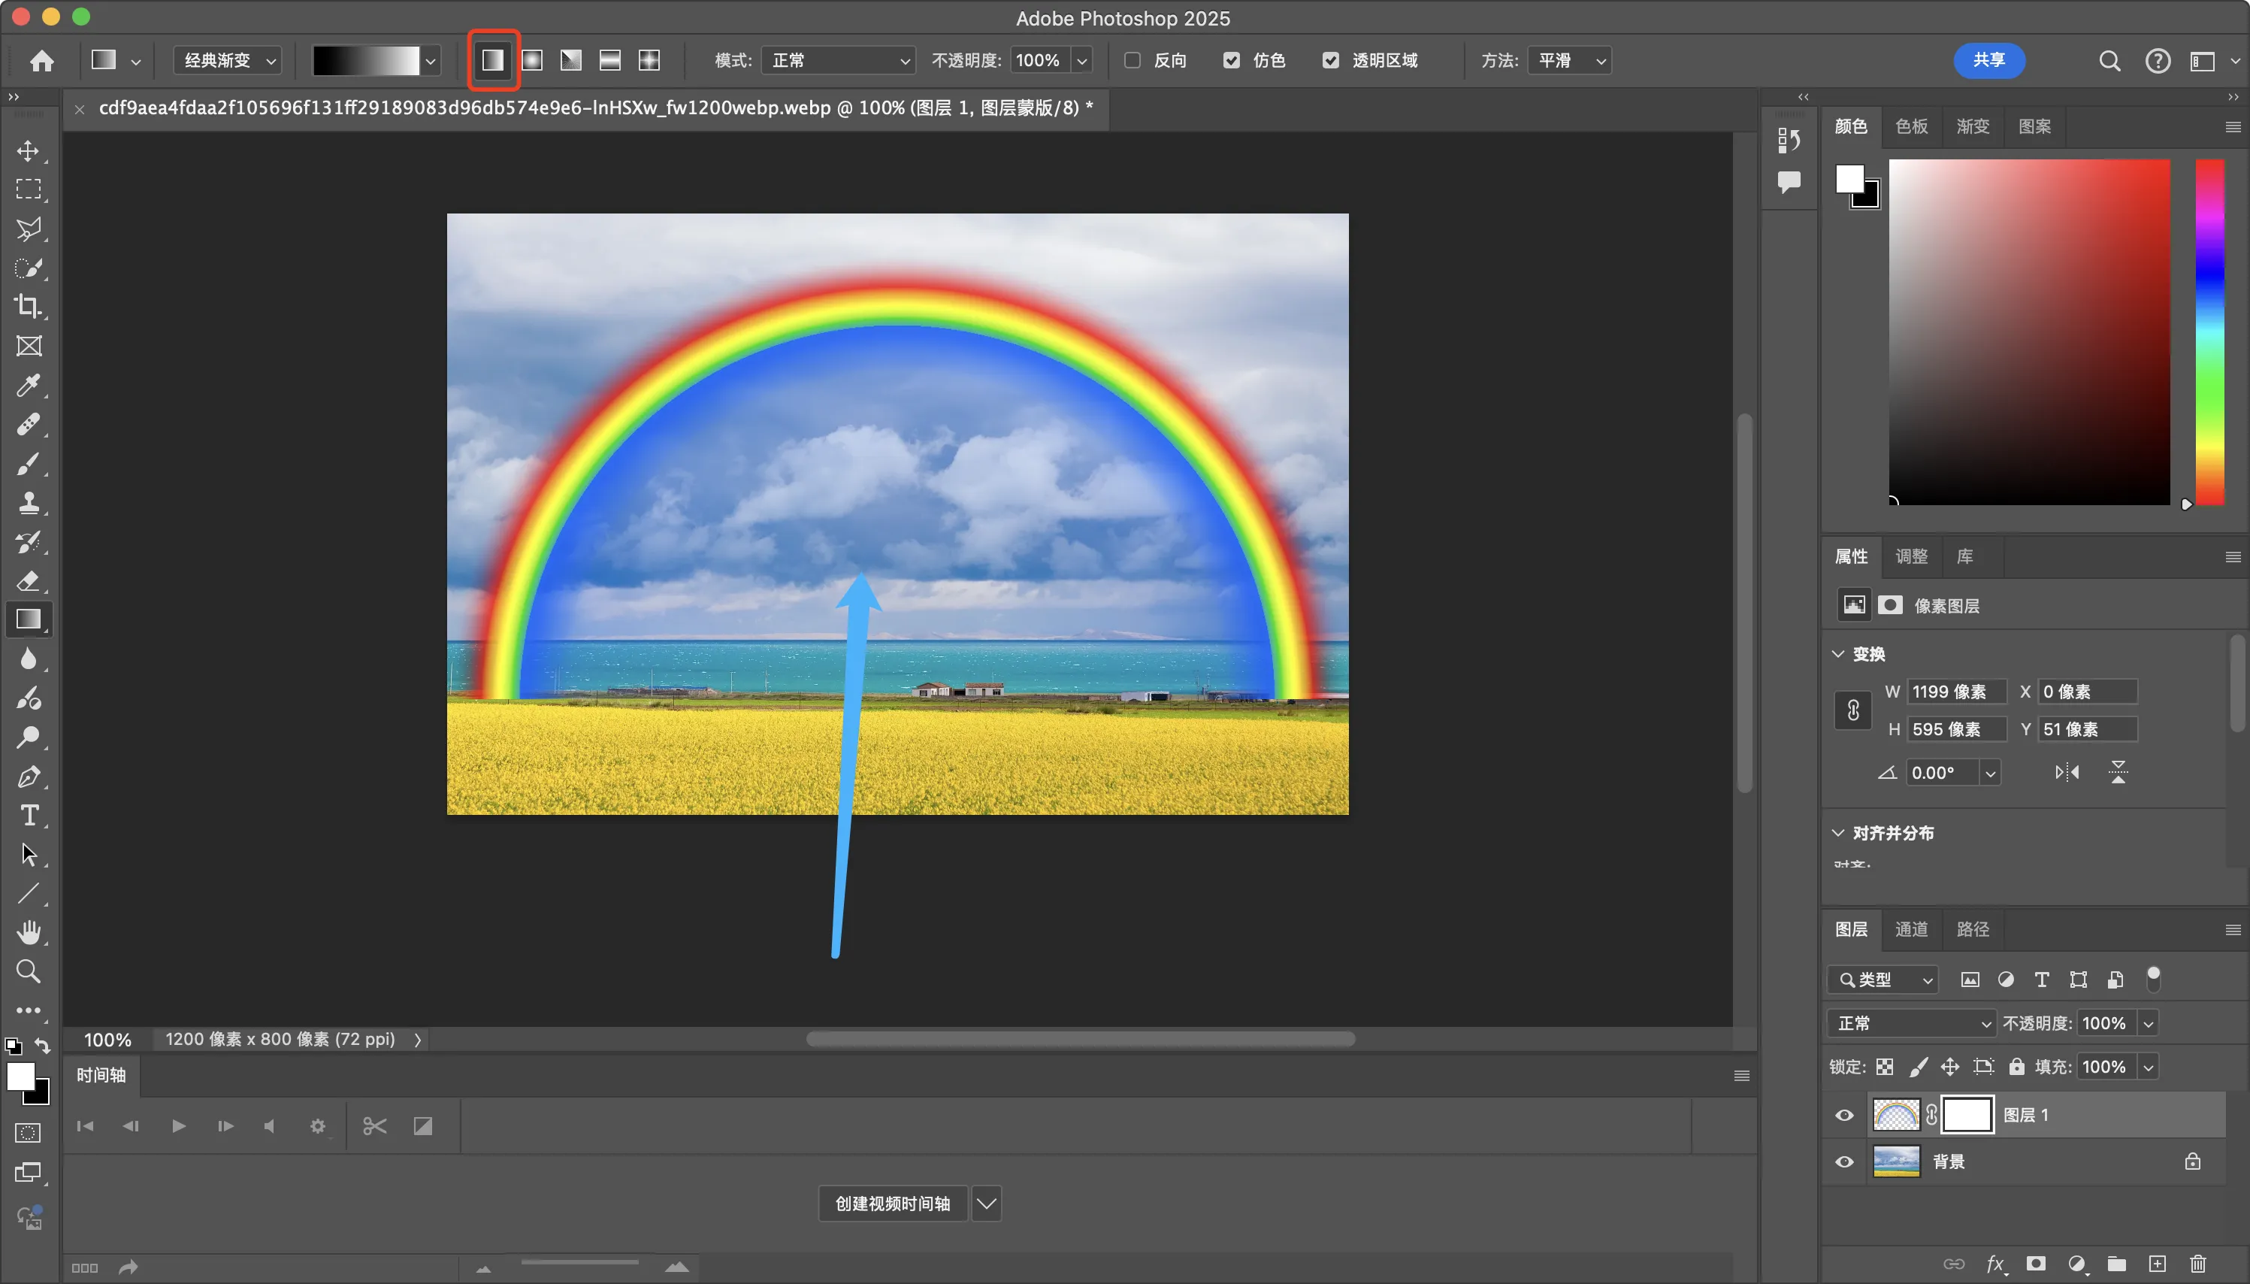2250x1284 pixels.
Task: Choose the radial gradient style icon
Action: [531, 60]
